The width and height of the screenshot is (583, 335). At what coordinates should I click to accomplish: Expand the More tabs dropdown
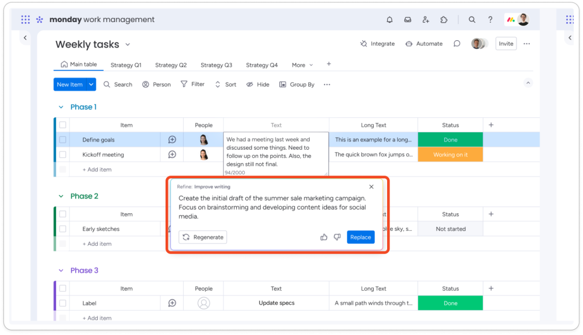tap(303, 65)
